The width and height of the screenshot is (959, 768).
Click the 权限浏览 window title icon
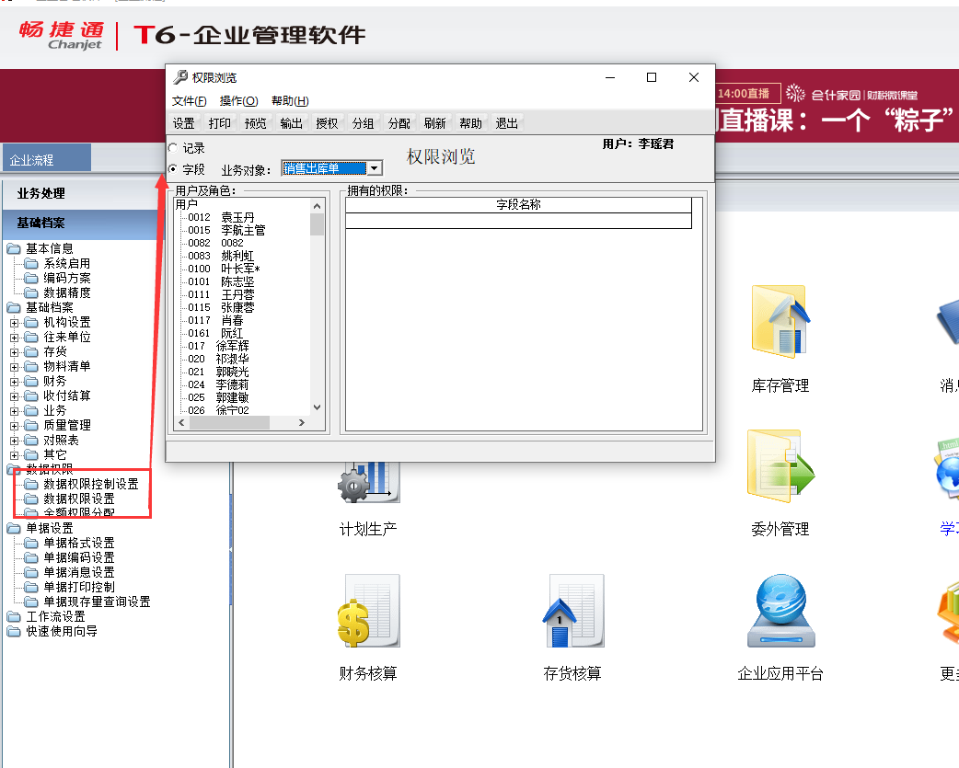pos(179,77)
